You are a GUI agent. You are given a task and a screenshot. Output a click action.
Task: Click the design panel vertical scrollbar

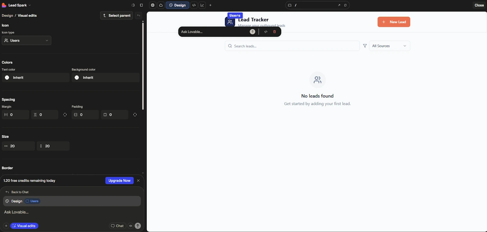[x=143, y=66]
